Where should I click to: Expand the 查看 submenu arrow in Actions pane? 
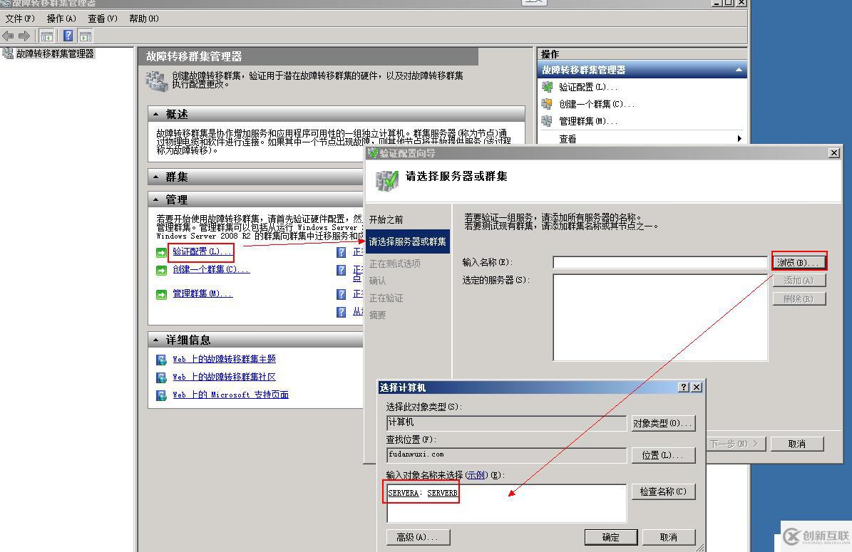tap(739, 139)
